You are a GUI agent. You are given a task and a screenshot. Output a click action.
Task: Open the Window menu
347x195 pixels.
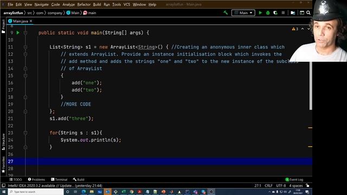(x=139, y=4)
